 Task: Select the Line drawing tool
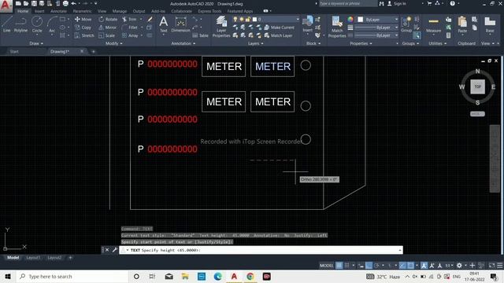[x=7, y=24]
